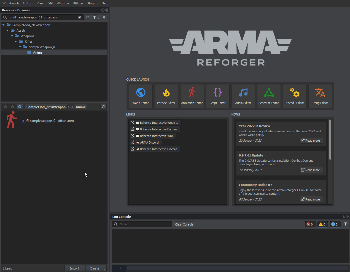Clear the Log Console output
This screenshot has width=350, height=272.
coord(184,224)
